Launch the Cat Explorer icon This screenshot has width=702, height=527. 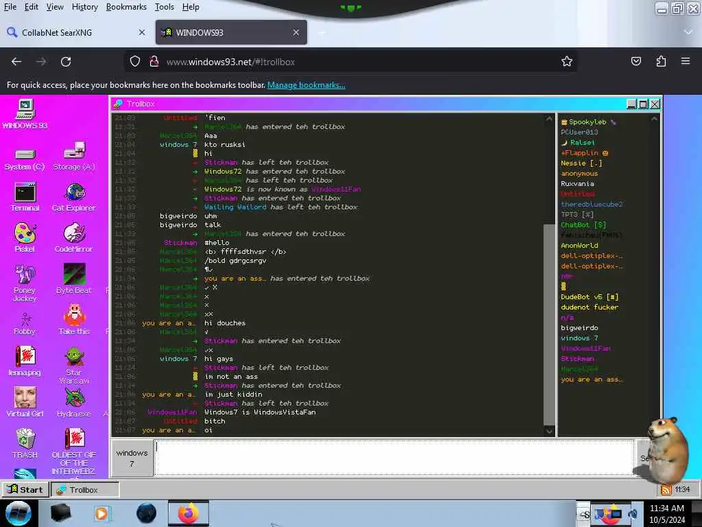pos(74,197)
